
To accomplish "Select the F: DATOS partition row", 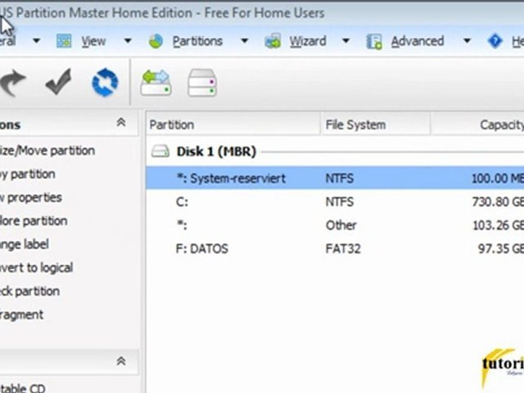I will tap(335, 249).
